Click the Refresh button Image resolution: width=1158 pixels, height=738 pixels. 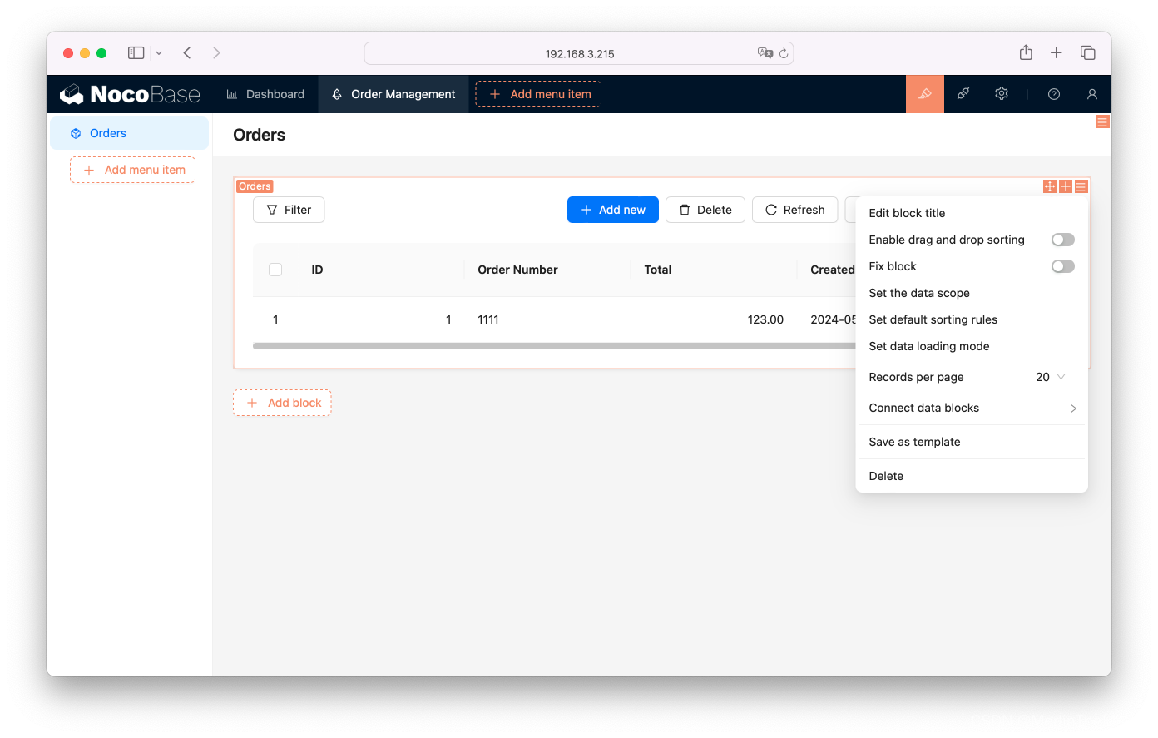click(794, 210)
